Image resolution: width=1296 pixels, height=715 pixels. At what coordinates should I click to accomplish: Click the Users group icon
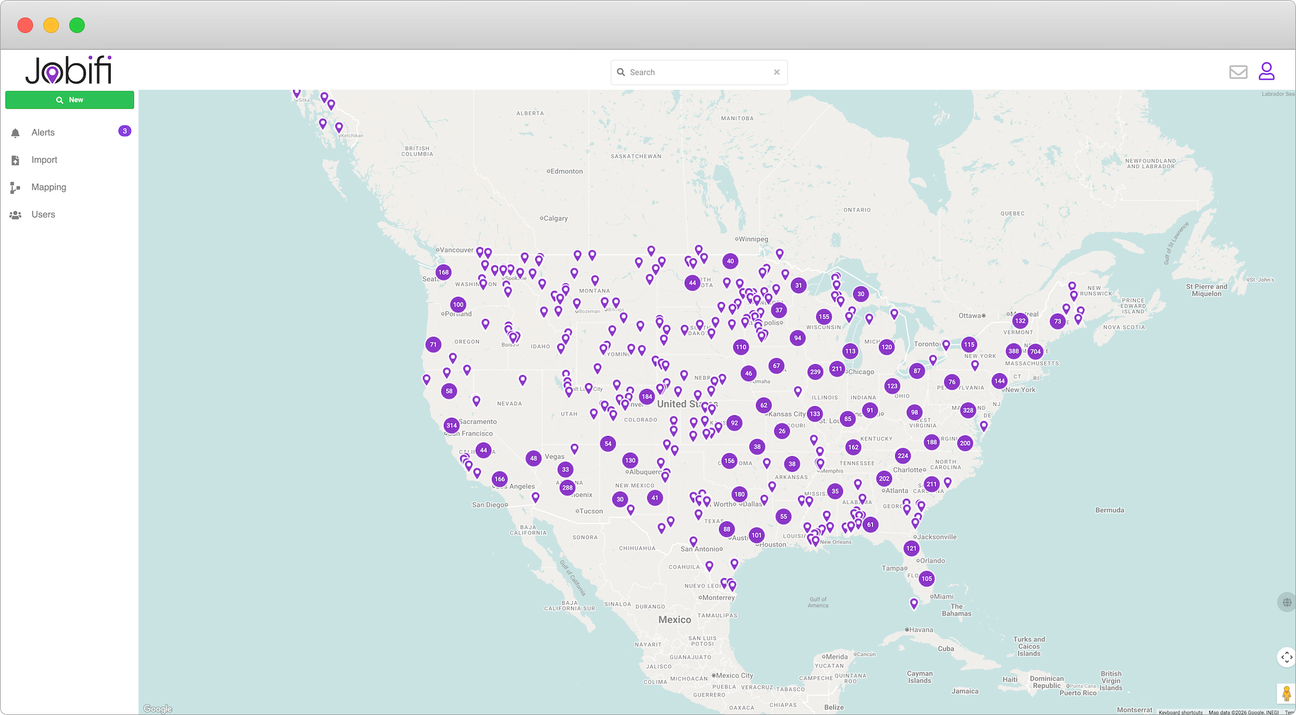coord(16,215)
